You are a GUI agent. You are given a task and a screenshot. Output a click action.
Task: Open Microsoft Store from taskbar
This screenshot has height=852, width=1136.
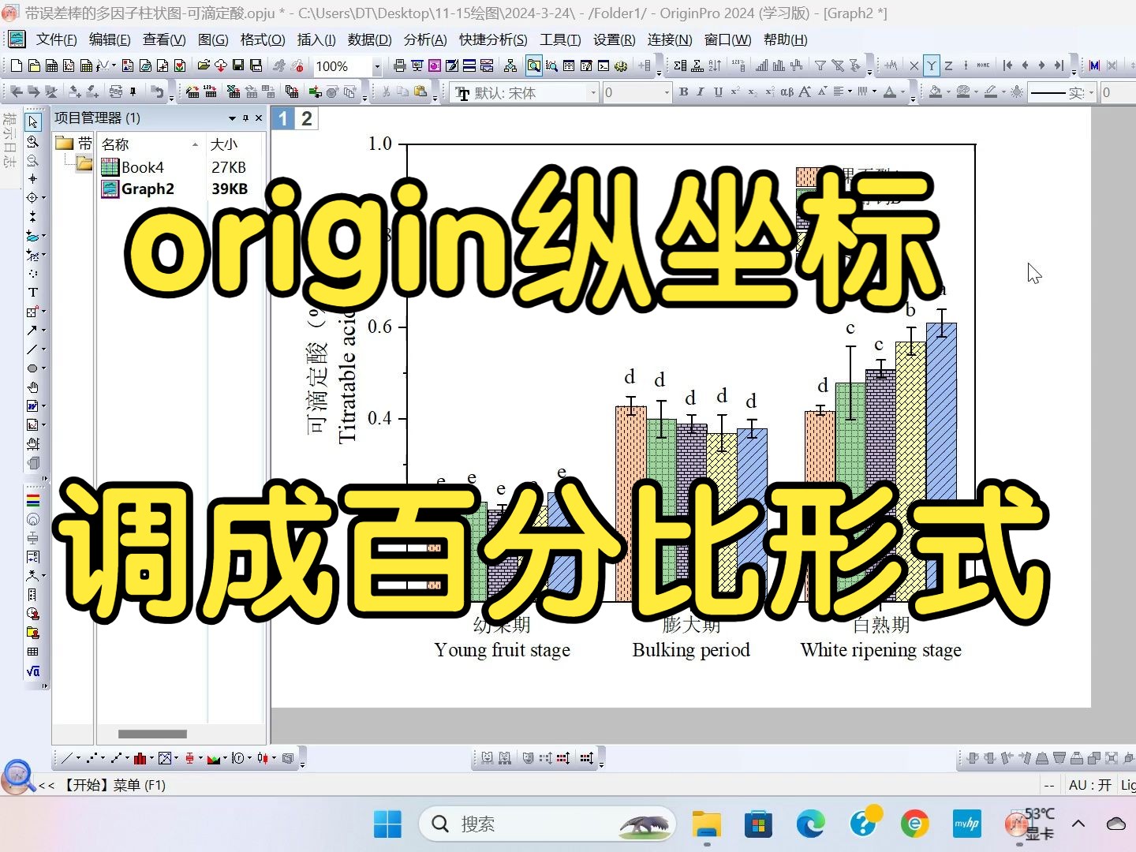758,824
